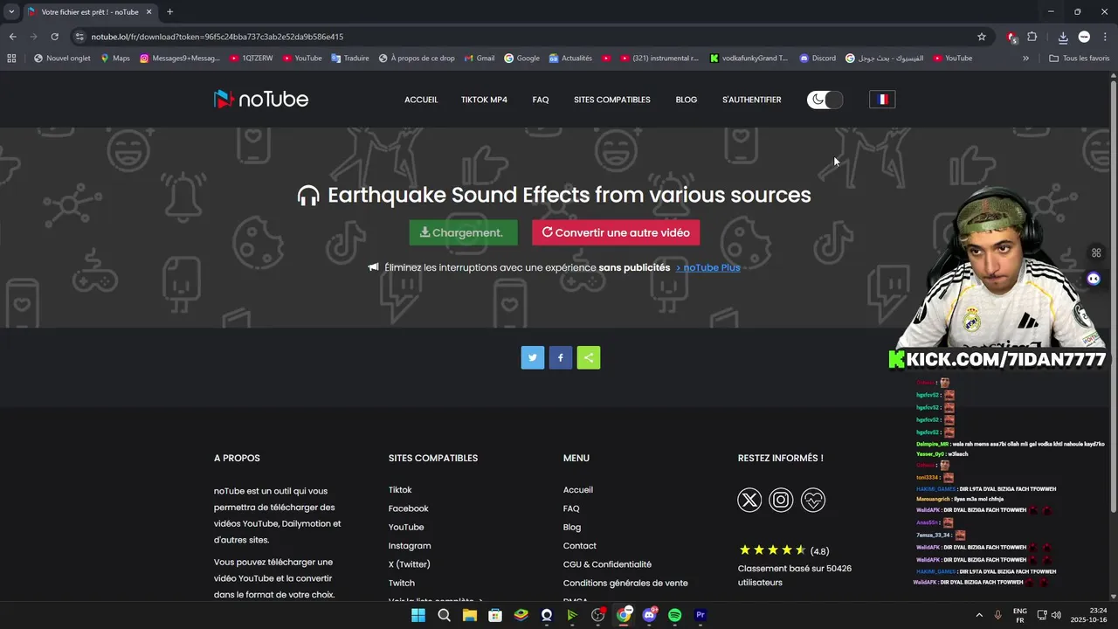Screen dimensions: 1118x629
Task: Open CGU & Confidentialité link
Action: (x=607, y=564)
